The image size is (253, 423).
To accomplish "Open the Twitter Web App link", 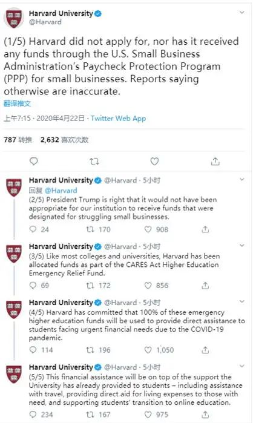I will (118, 119).
